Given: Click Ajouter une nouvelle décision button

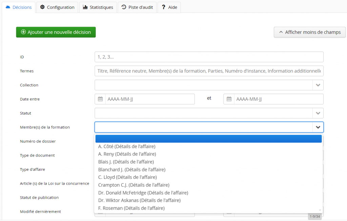Looking at the screenshot, I should (x=56, y=32).
